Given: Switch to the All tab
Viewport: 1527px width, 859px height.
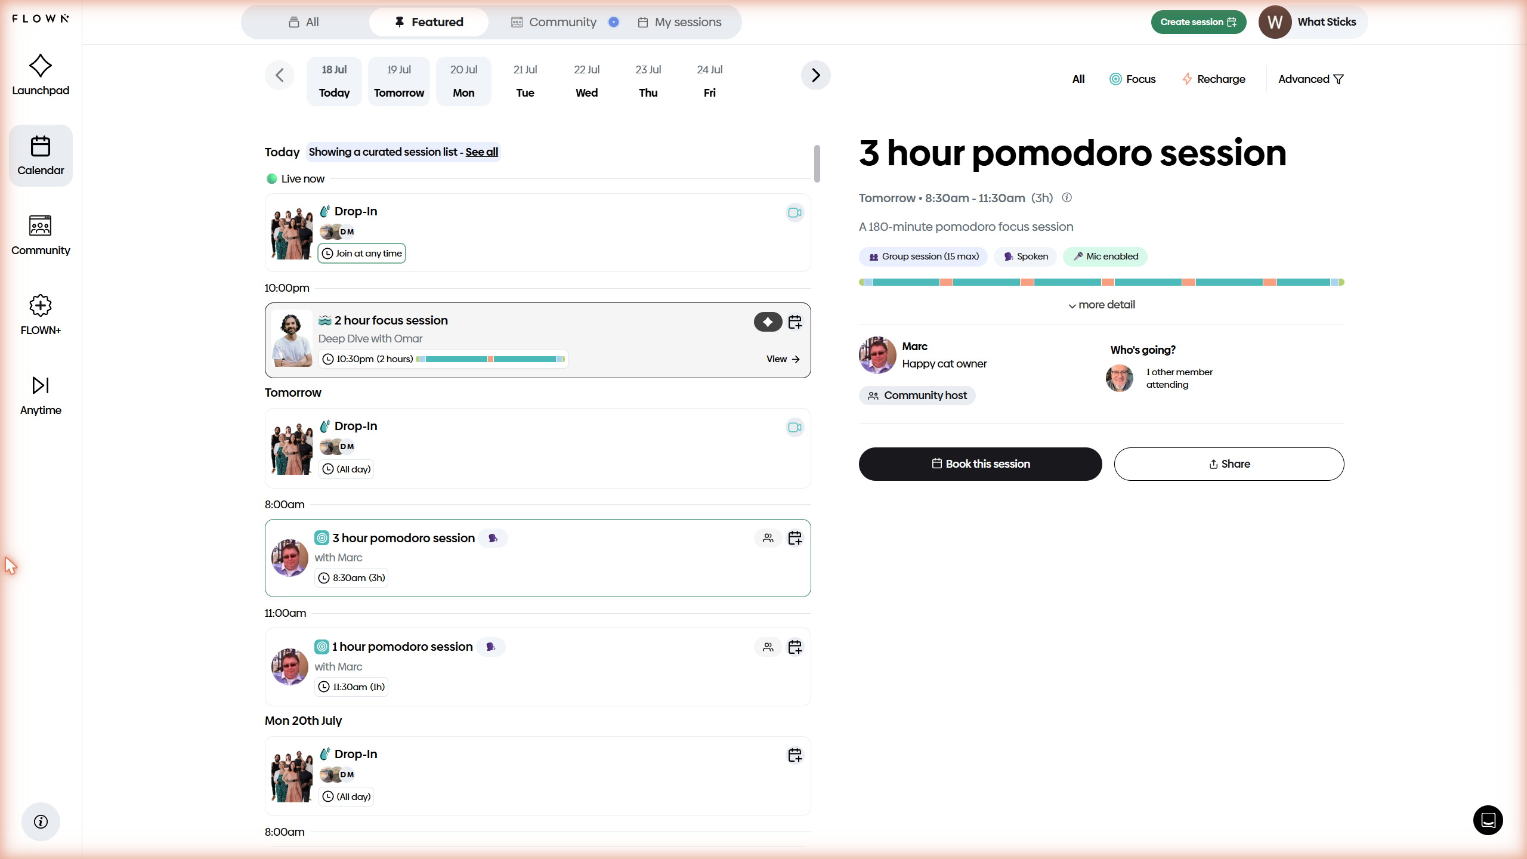Looking at the screenshot, I should (304, 22).
